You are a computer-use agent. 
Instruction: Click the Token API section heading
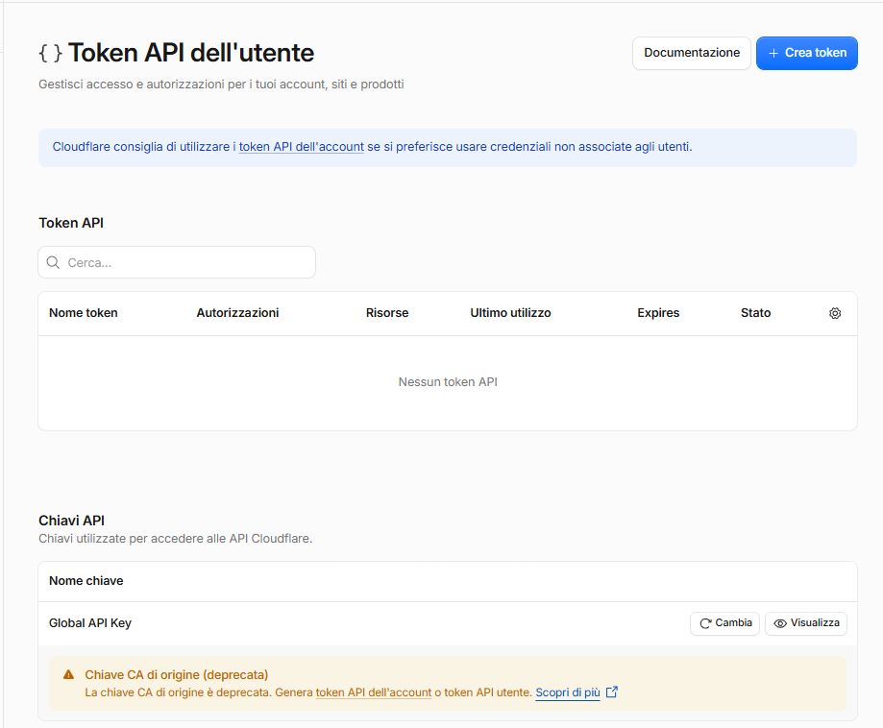71,223
